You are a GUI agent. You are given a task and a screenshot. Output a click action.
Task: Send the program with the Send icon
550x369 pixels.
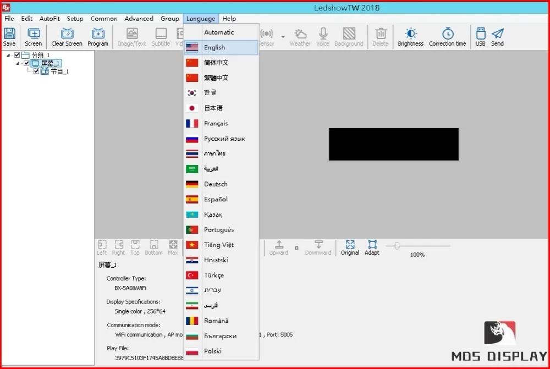[497, 37]
